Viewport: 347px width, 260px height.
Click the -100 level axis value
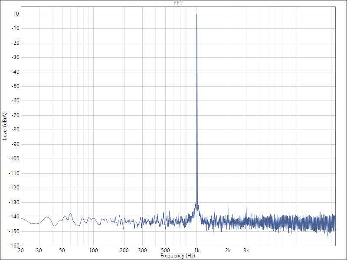(14, 159)
